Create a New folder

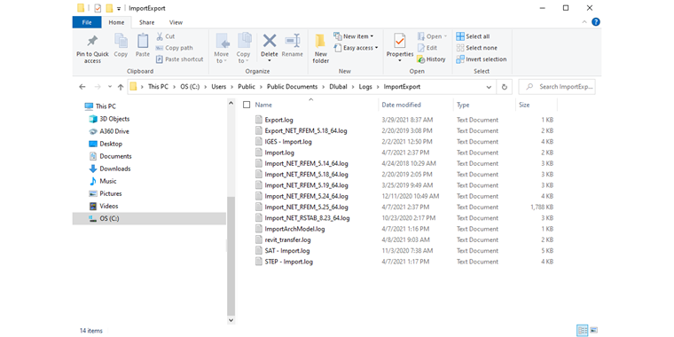pos(321,49)
